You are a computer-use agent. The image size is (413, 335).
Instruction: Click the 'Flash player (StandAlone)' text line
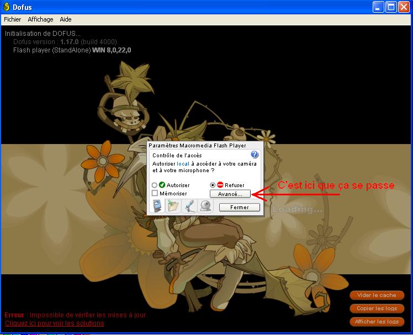pos(72,50)
